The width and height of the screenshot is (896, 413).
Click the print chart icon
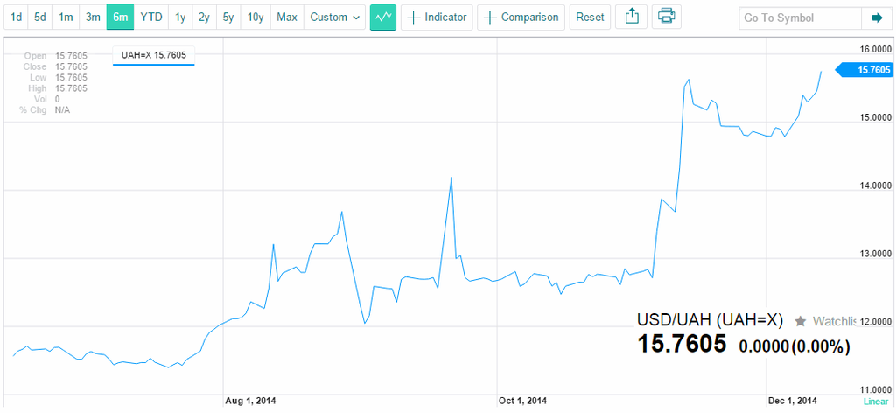coord(666,17)
